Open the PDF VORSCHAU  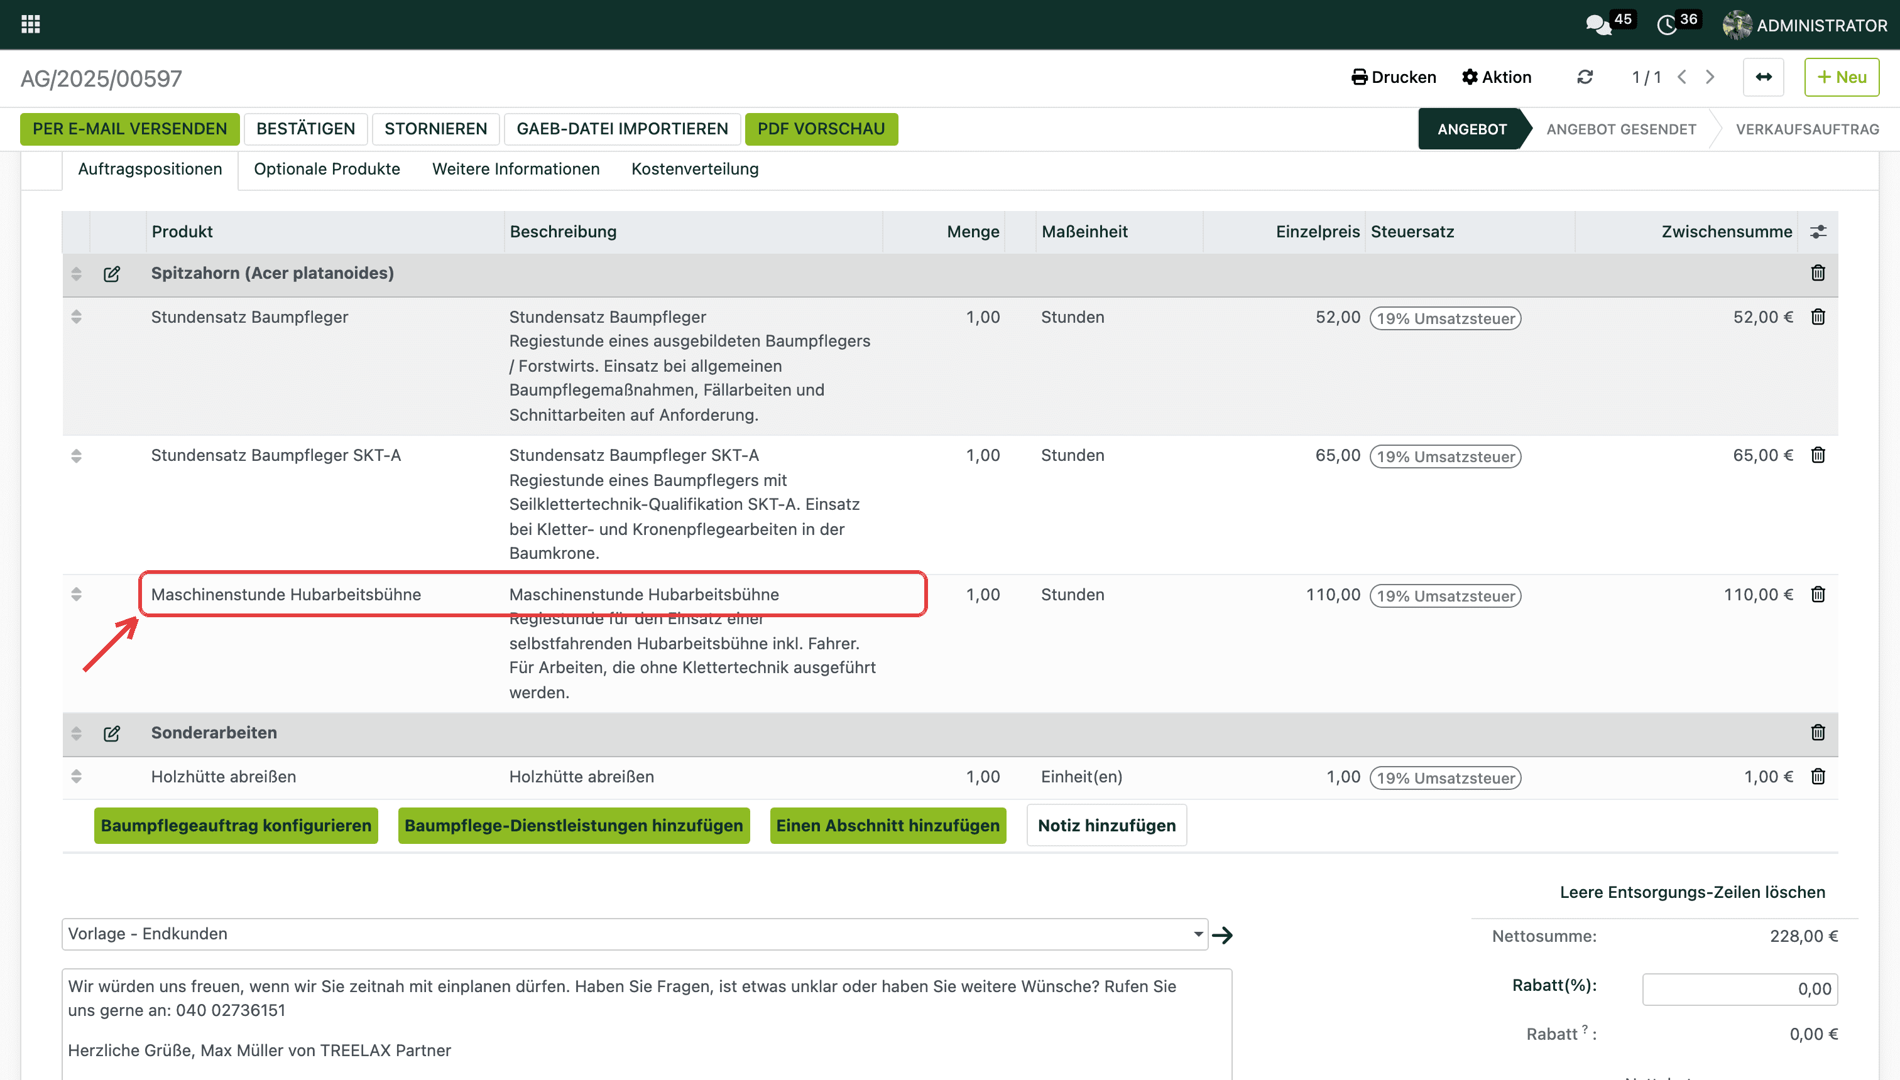(x=821, y=129)
